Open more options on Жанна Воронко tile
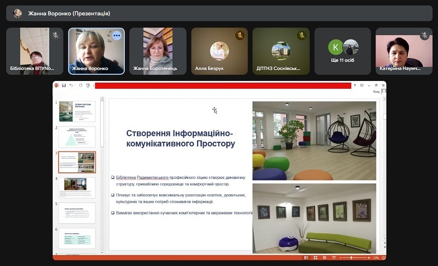 (x=116, y=36)
